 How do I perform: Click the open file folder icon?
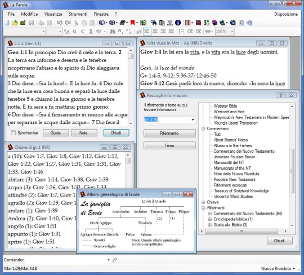point(15,23)
